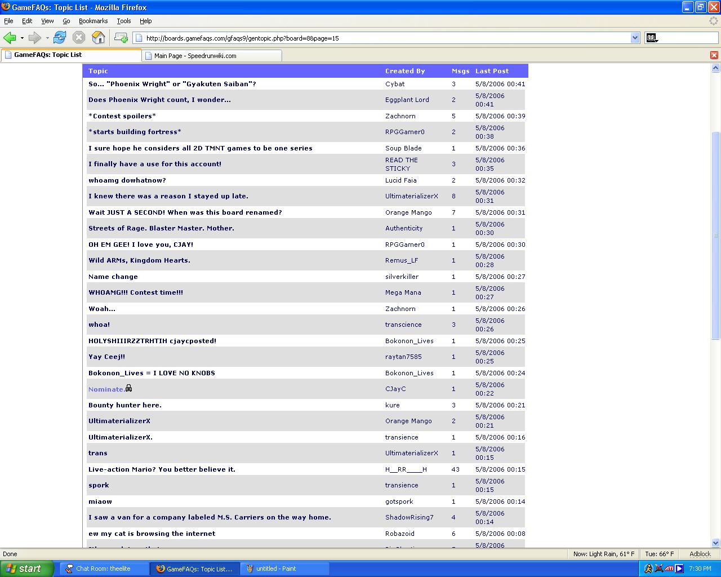The image size is (721, 577).
Task: Click the 'Msgs' column header
Action: (461, 71)
